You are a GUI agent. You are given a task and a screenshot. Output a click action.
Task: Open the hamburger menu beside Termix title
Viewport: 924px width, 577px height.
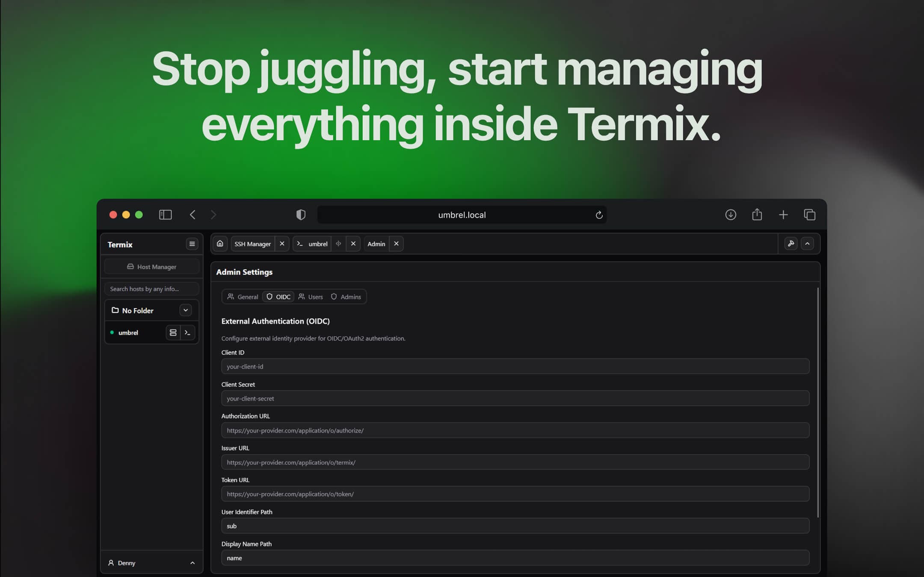pos(192,244)
